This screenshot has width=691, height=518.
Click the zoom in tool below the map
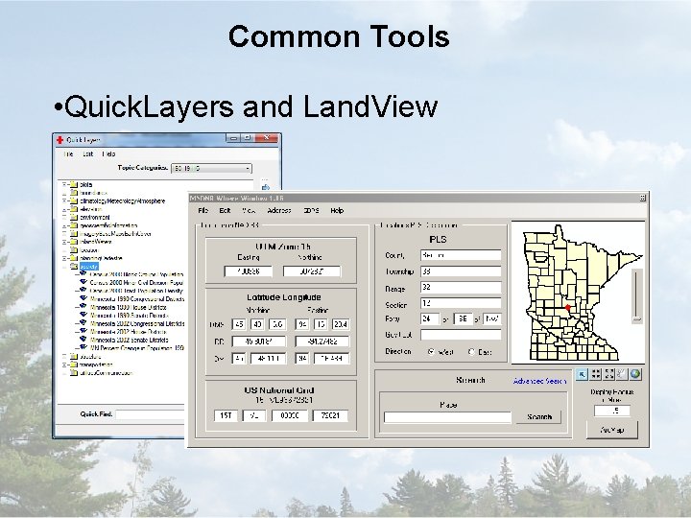(596, 374)
